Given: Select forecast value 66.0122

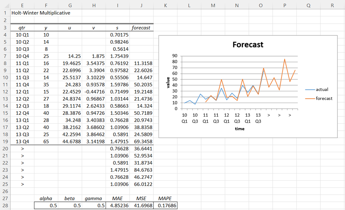Looking at the screenshot, I should (141, 184).
